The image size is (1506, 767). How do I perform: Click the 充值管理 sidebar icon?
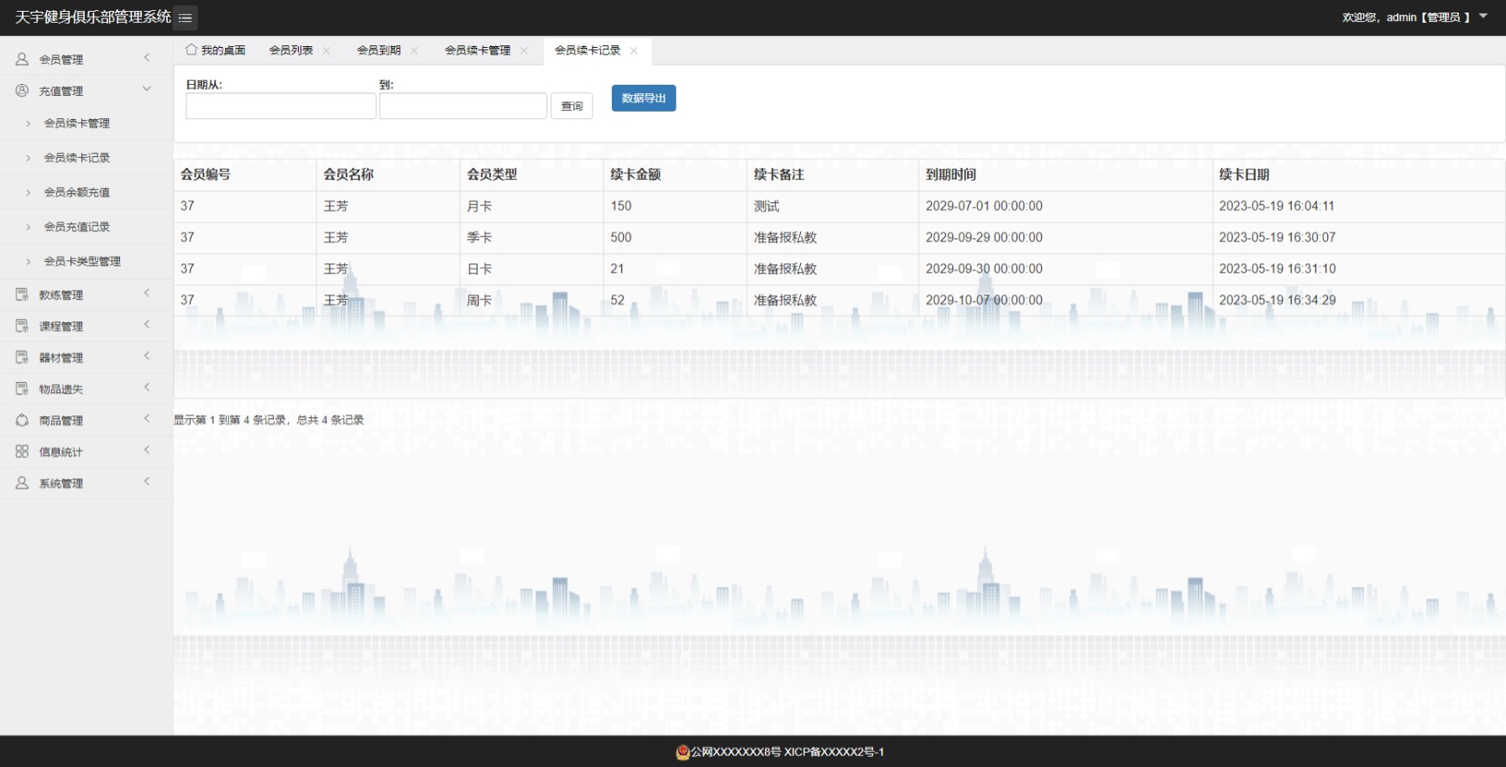[22, 90]
